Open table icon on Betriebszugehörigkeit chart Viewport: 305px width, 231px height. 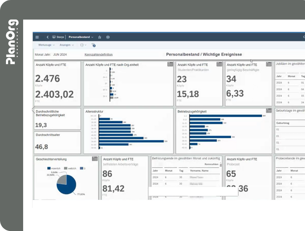(269, 111)
